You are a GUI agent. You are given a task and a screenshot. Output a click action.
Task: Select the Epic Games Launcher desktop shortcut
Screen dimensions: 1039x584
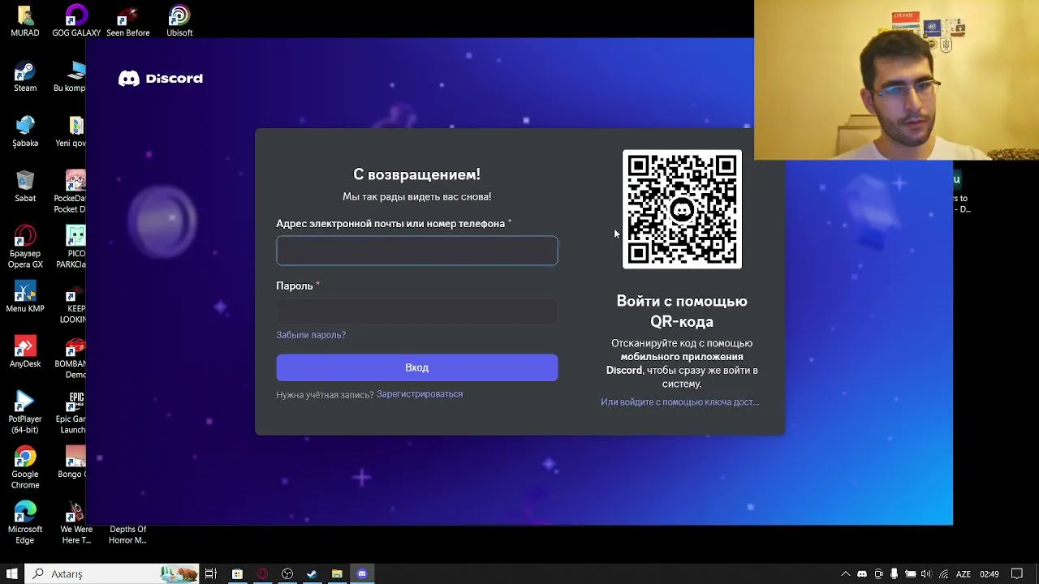coord(71,413)
